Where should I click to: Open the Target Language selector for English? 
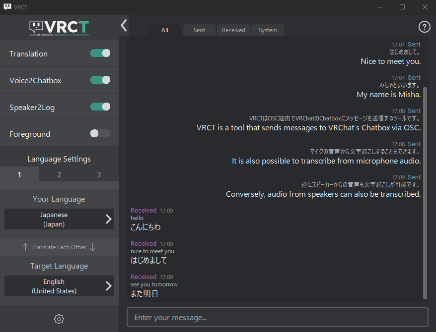tap(59, 286)
